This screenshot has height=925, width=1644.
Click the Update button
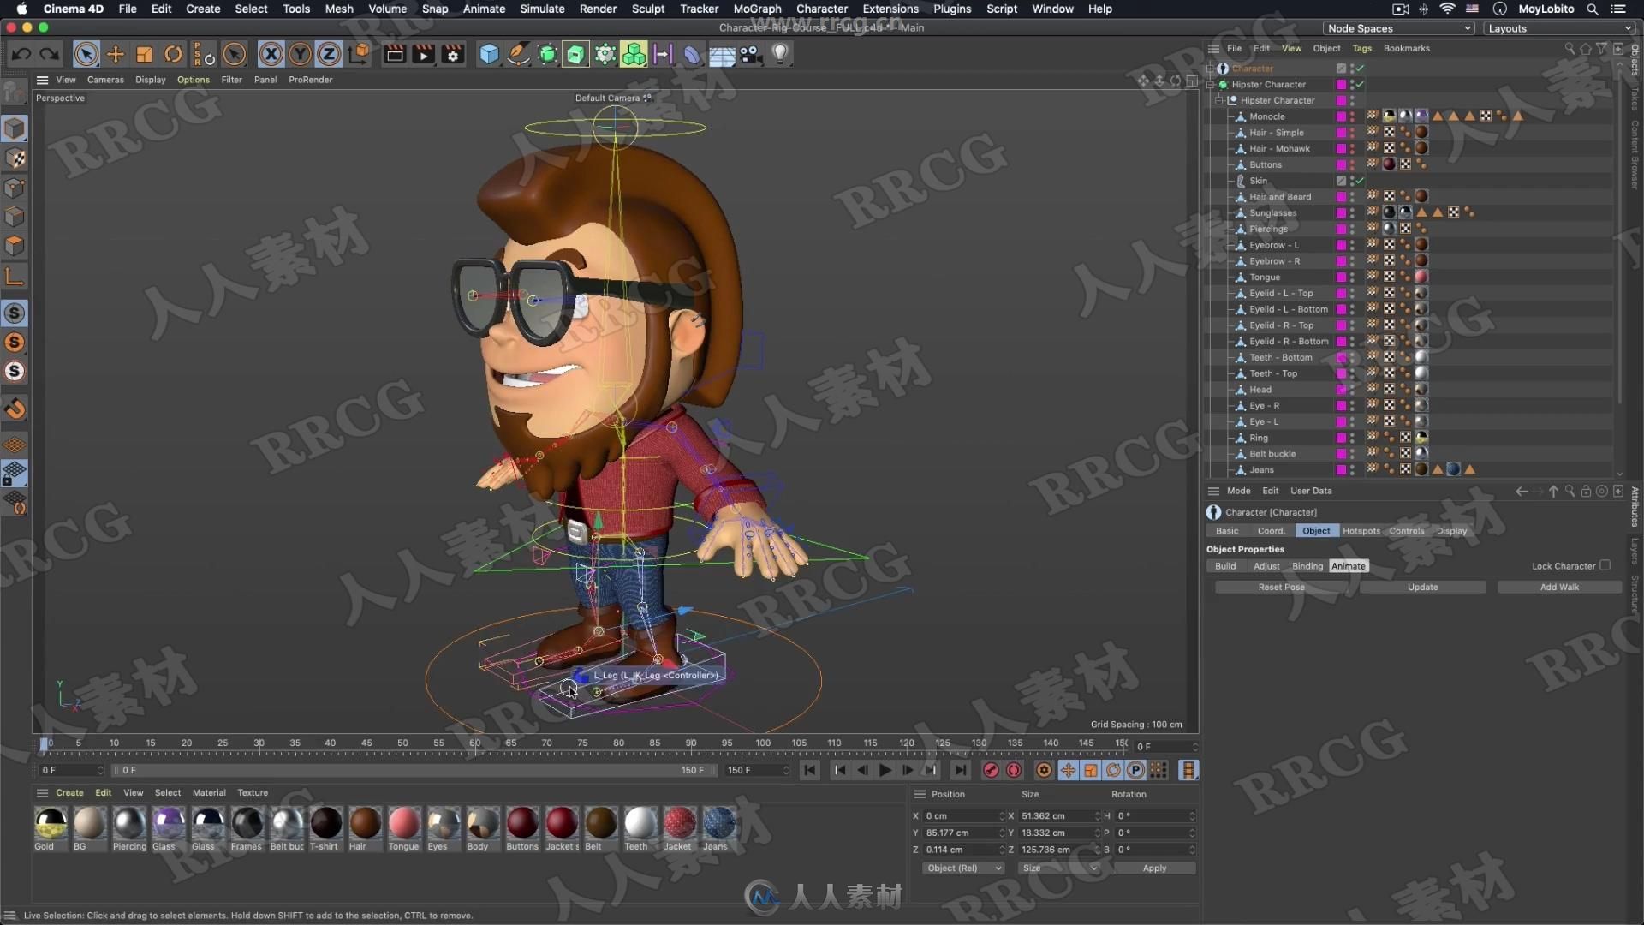tap(1422, 587)
